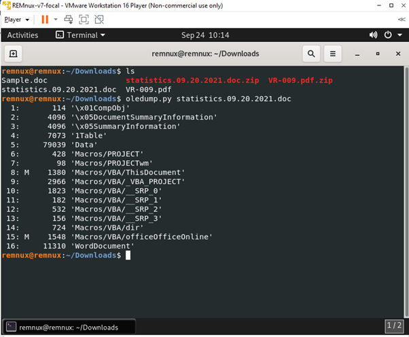Enter VMware full screen mode
This screenshot has height=337, width=409.
(x=84, y=20)
